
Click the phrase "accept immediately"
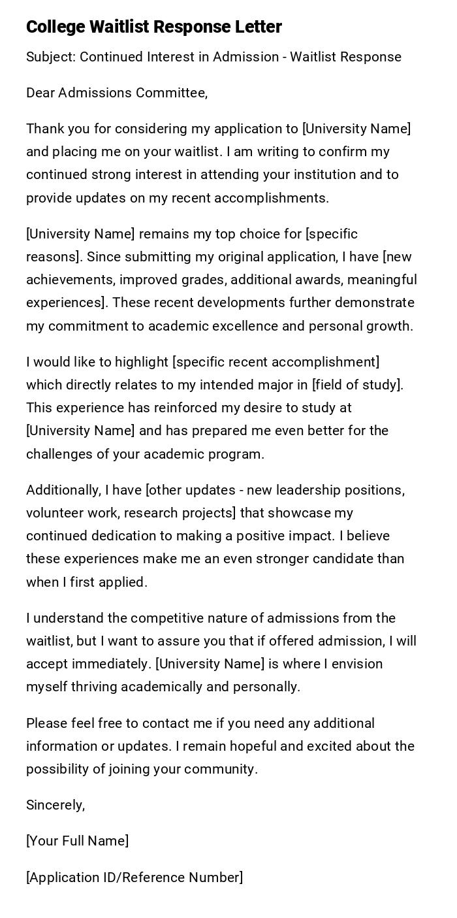(x=87, y=664)
